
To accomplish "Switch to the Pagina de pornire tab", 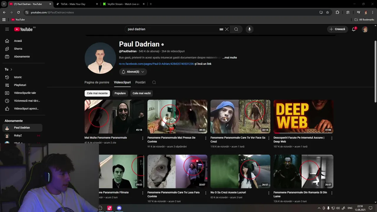I will pyautogui.click(x=97, y=82).
